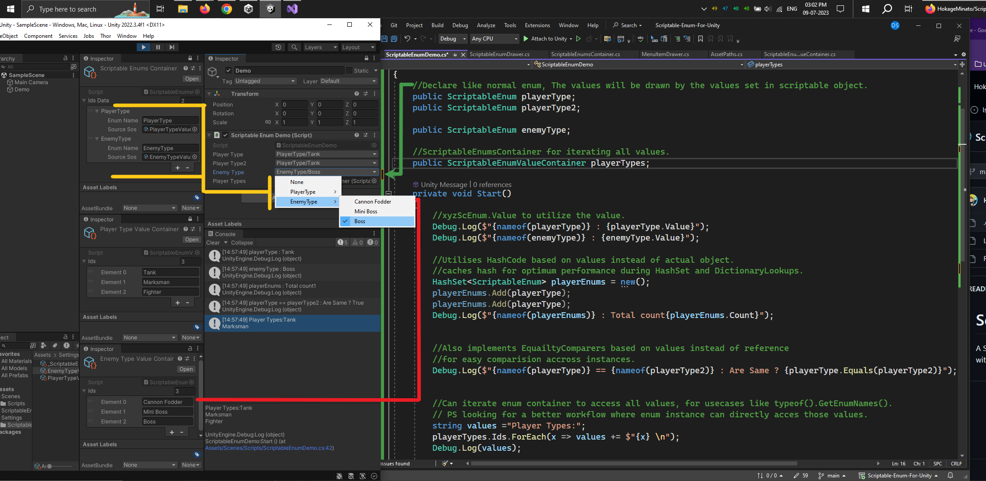Toggle the Demo GameObject active checkbox

[228, 70]
